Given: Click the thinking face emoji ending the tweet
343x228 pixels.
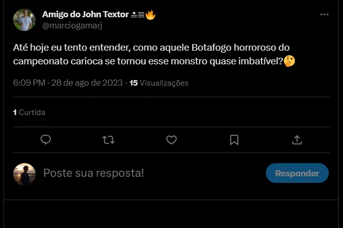Looking at the screenshot, I should point(290,61).
